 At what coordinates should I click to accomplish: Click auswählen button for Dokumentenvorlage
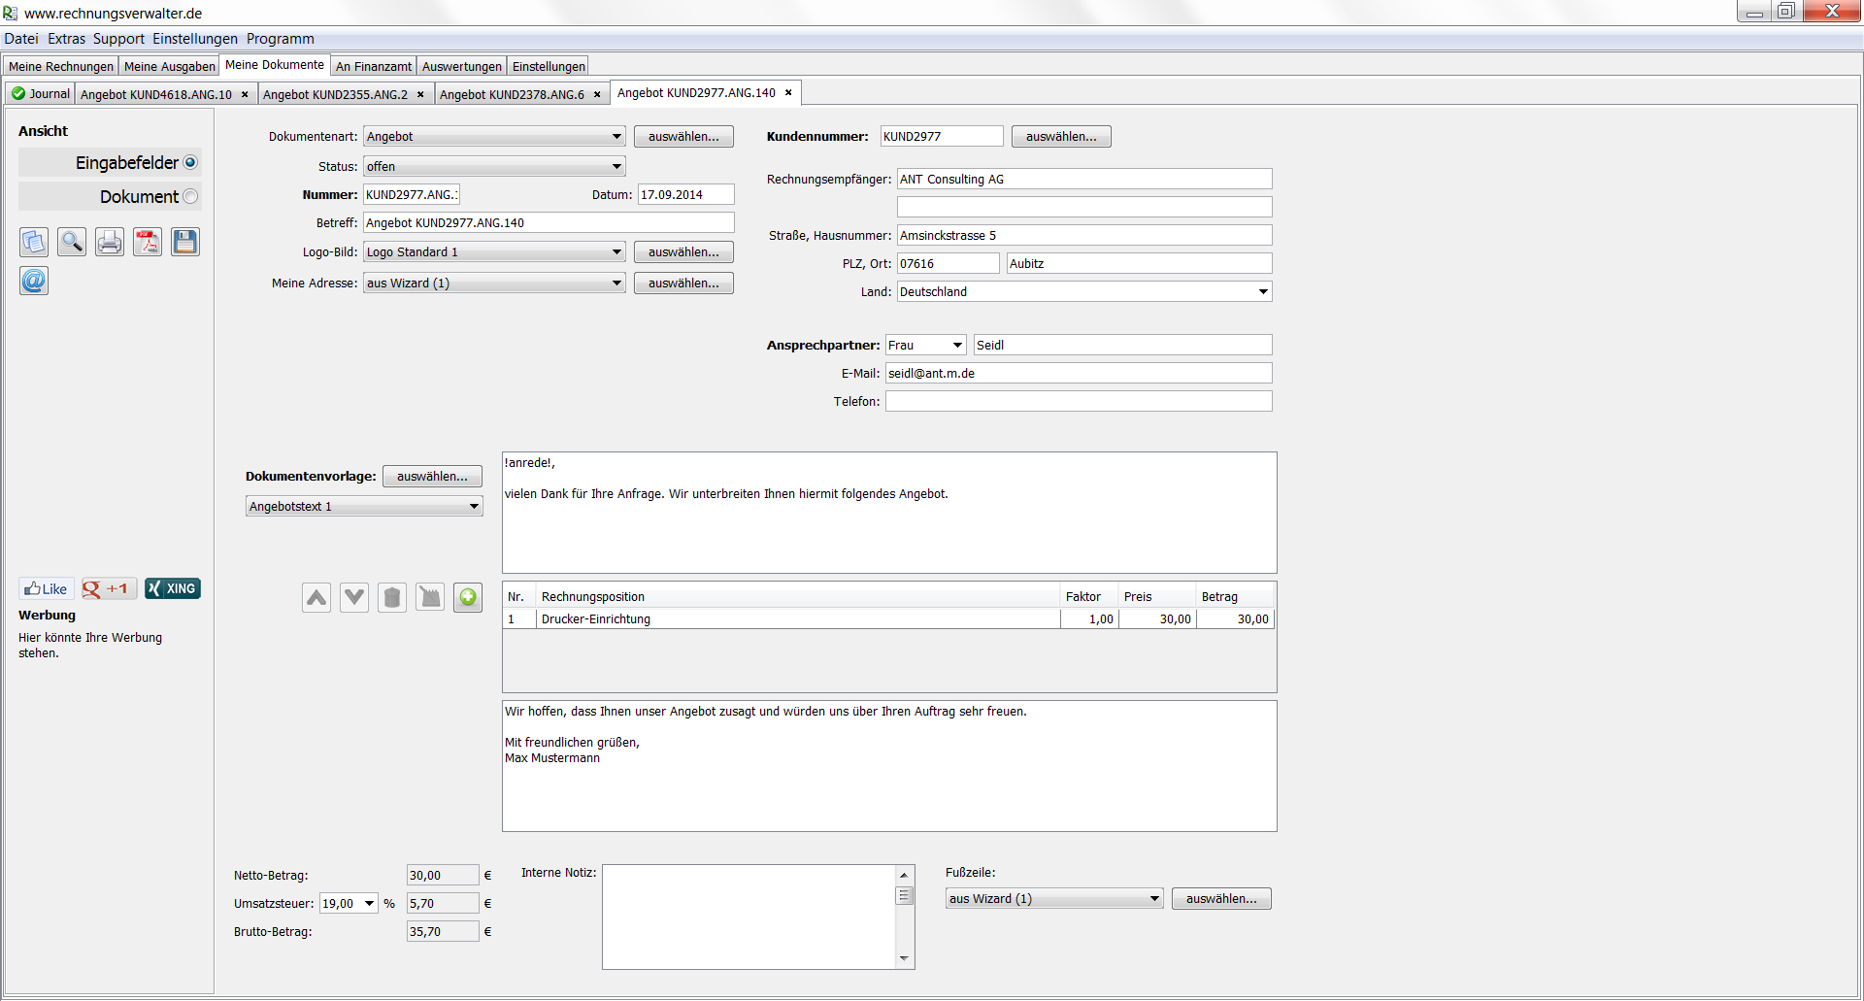click(x=432, y=477)
